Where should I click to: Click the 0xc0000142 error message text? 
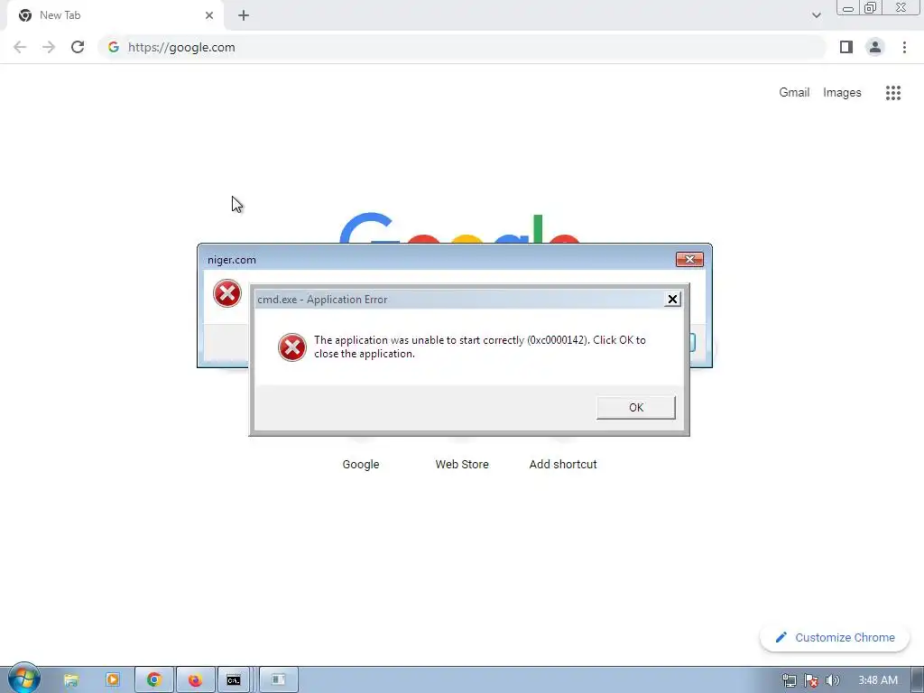coord(480,347)
